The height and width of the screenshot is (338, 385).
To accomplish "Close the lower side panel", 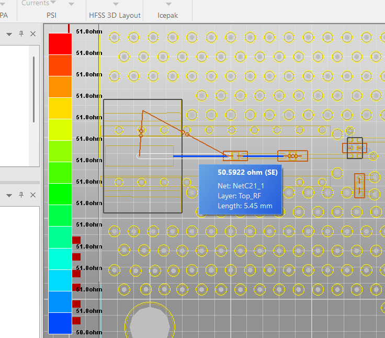I will (x=33, y=195).
